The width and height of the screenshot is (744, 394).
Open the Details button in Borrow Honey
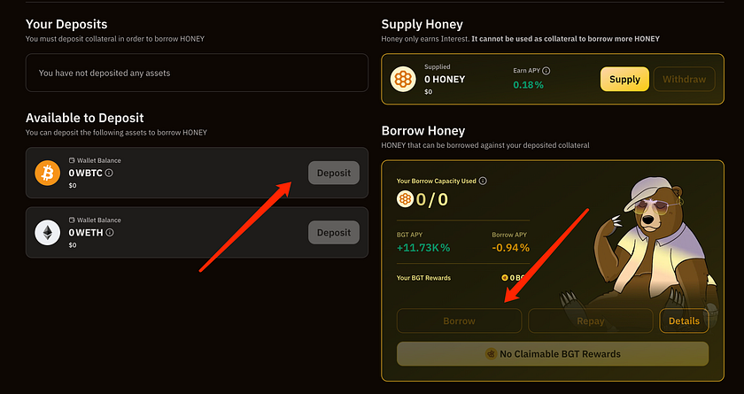click(x=684, y=321)
